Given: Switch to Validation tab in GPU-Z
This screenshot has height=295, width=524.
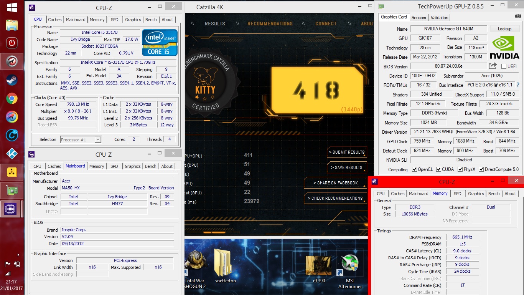Looking at the screenshot, I should [x=439, y=18].
